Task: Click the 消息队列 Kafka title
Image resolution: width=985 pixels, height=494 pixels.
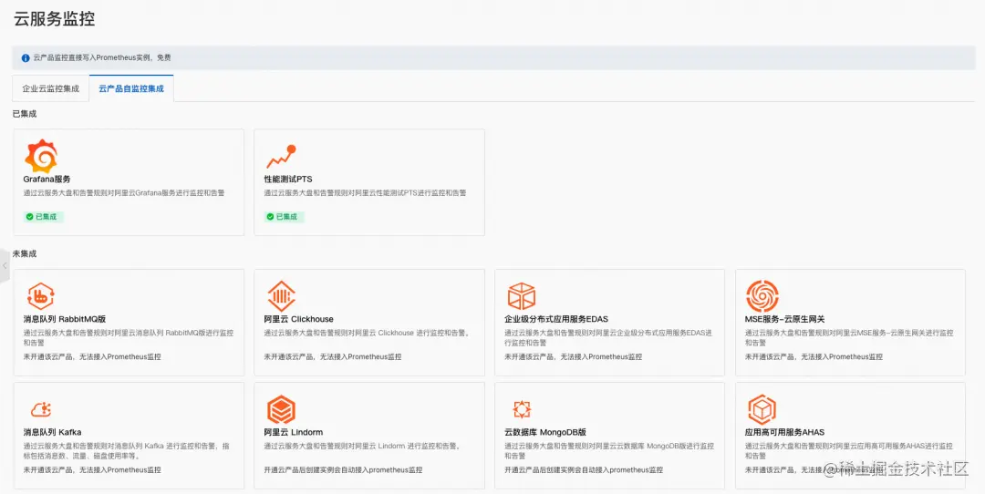Action: 52,432
